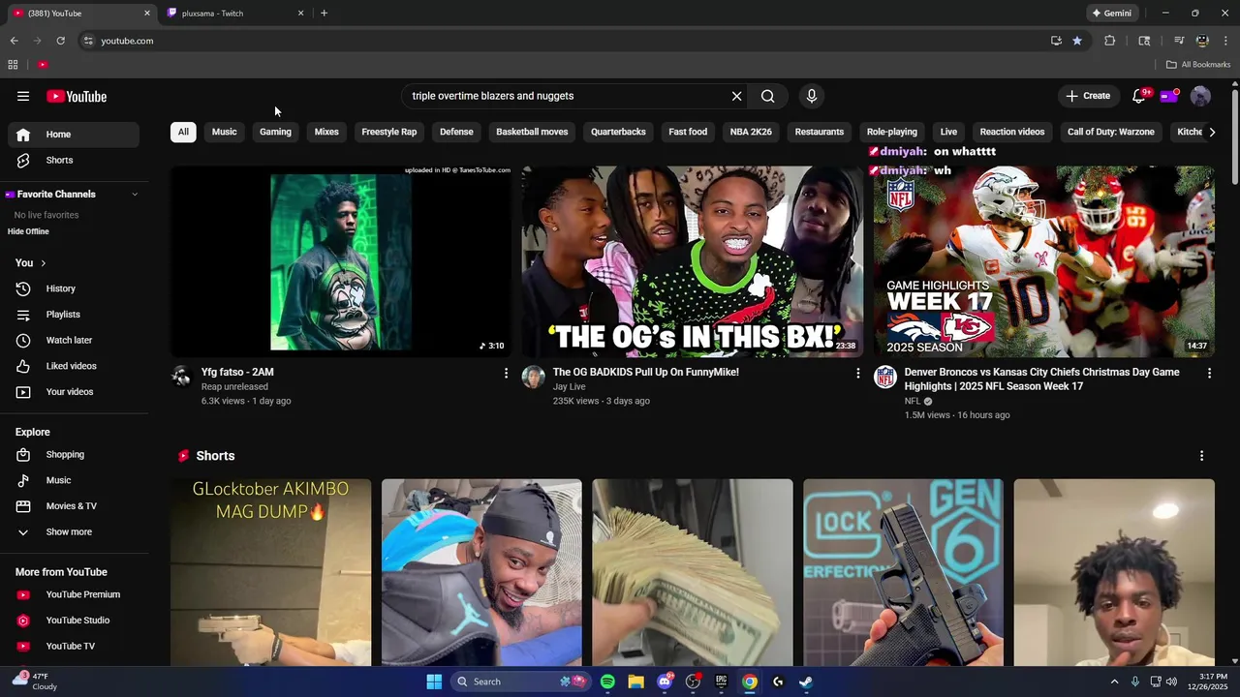Show hidden system tray icons
The image size is (1240, 697).
pyautogui.click(x=1114, y=682)
